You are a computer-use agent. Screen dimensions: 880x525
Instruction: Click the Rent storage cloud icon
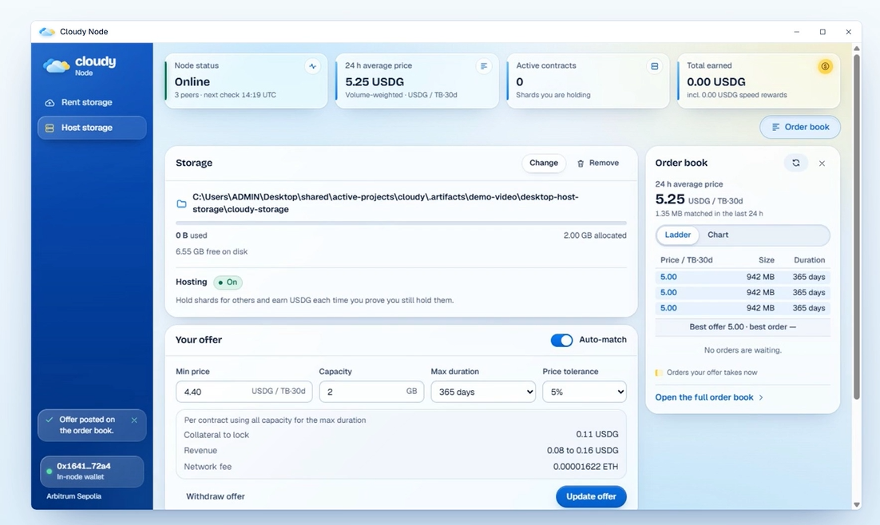[x=50, y=103]
